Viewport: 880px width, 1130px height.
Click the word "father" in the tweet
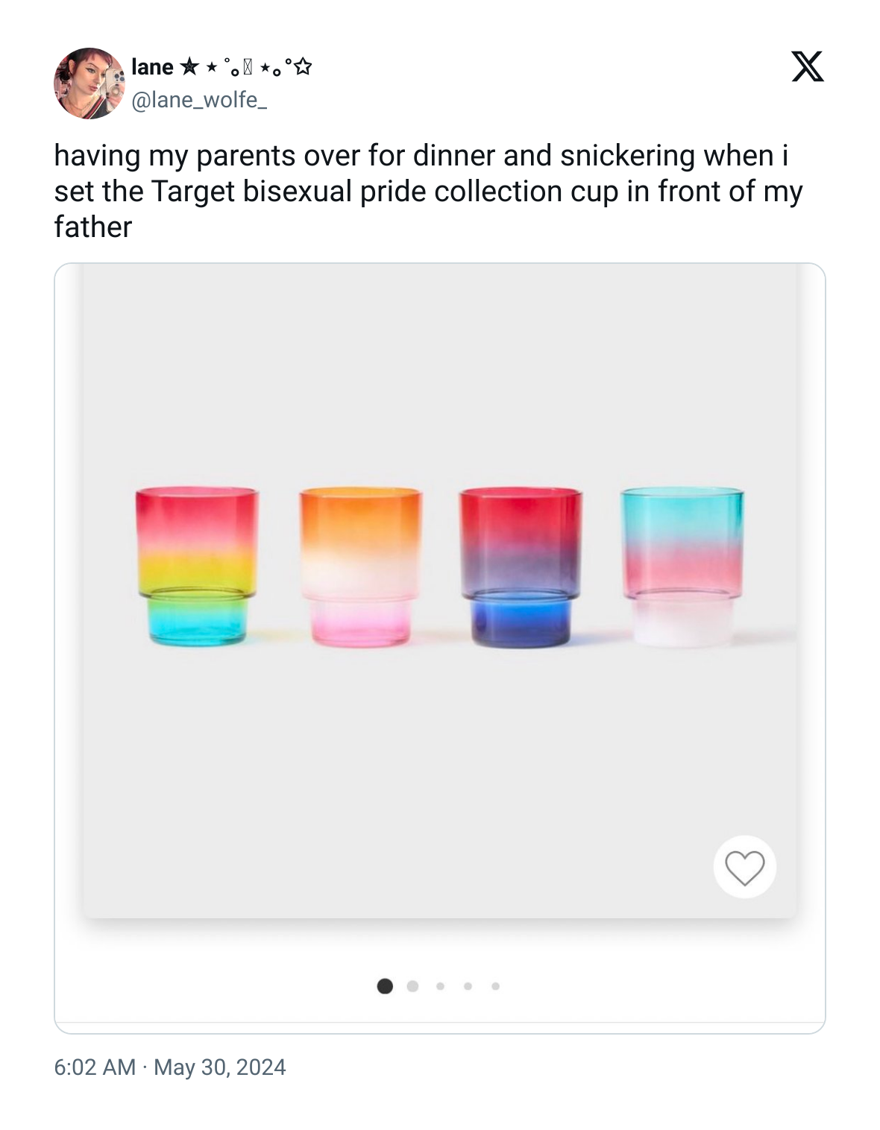click(x=93, y=227)
